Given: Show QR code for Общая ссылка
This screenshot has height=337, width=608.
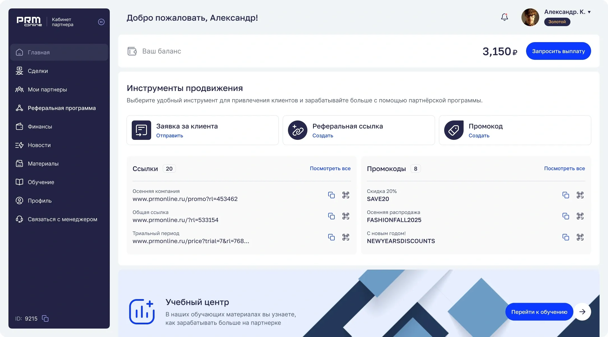Looking at the screenshot, I should pyautogui.click(x=346, y=216).
